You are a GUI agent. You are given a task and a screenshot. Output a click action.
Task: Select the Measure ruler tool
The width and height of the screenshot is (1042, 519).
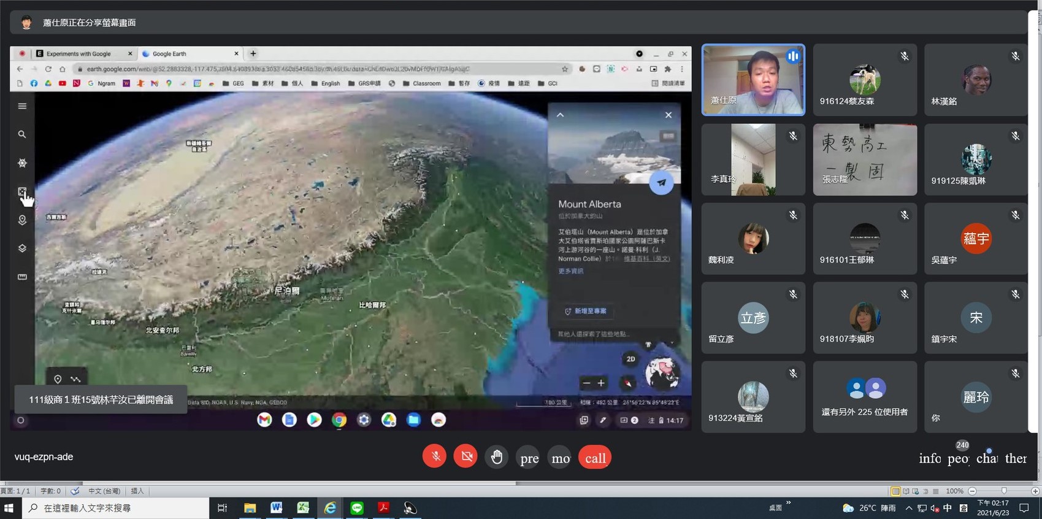coord(22,277)
